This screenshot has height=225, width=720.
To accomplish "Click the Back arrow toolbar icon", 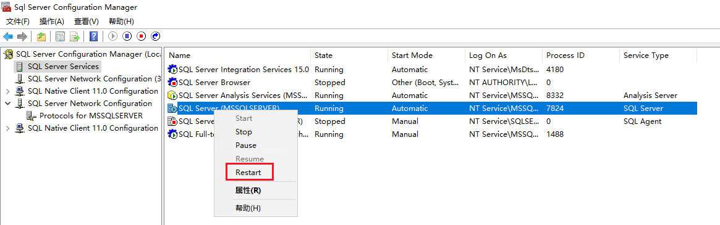I will click(8, 36).
